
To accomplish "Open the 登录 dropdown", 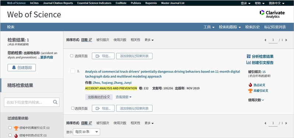I will [x=245, y=3].
